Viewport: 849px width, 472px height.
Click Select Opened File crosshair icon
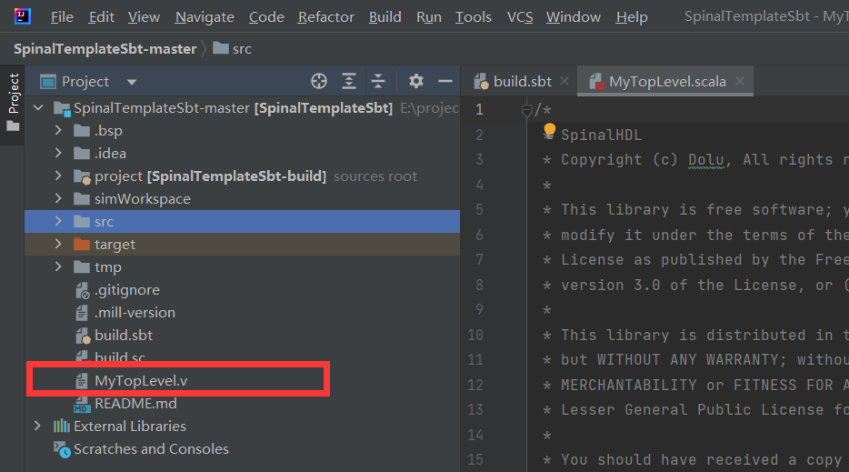(x=319, y=81)
